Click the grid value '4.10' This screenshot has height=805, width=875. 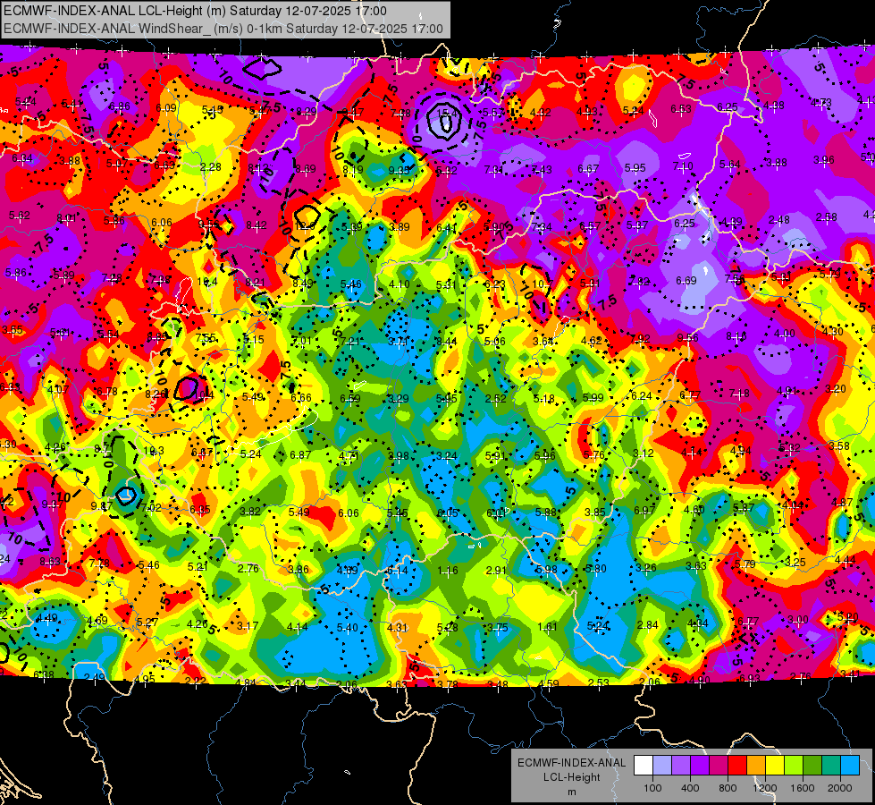399,284
